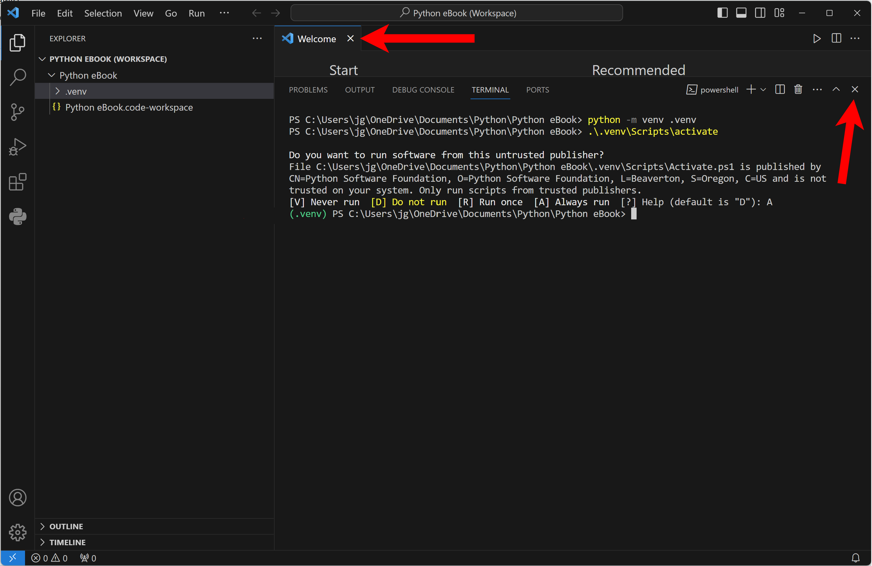Open the File menu
This screenshot has width=872, height=566.
(39, 13)
